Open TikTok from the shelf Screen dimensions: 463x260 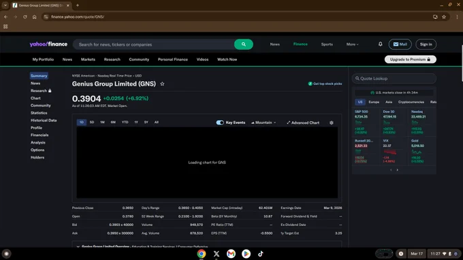point(260,253)
